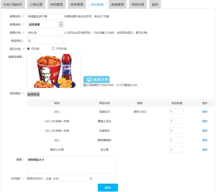Click the 醋溜土豆丝 dish name

click(x=104, y=121)
